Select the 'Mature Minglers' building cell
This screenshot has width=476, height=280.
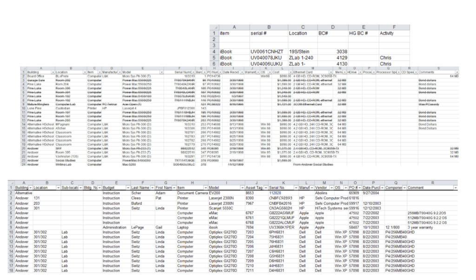41,104
